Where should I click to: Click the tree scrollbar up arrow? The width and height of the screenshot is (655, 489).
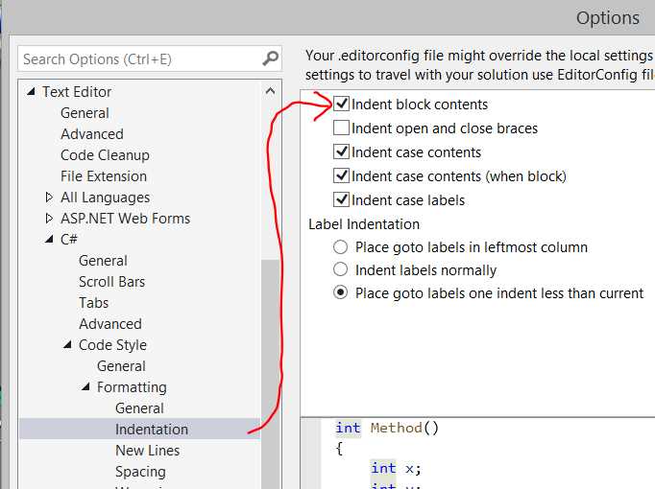(x=270, y=91)
